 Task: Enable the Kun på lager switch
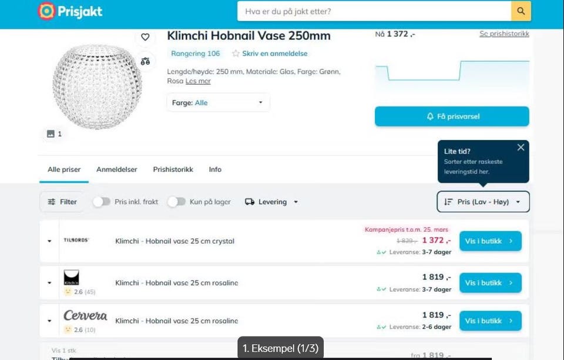click(x=177, y=202)
